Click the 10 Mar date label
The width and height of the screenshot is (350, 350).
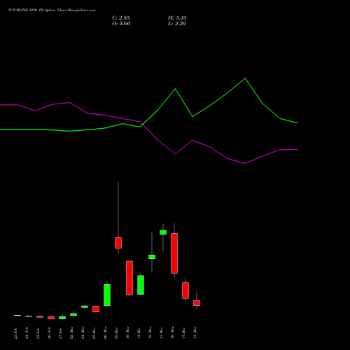127,332
